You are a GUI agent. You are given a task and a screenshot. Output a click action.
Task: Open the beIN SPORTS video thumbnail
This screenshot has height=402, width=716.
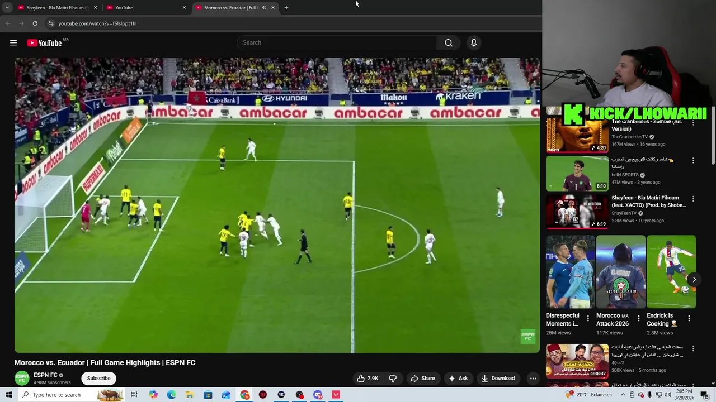pyautogui.click(x=577, y=174)
